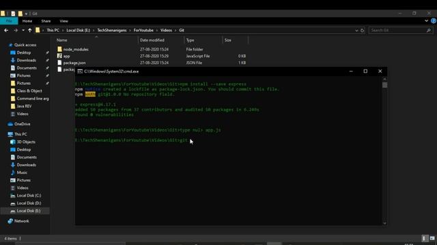This screenshot has height=245, width=437.
Task: Select TechShenanigans in the address breadcrumb
Action: 112,30
